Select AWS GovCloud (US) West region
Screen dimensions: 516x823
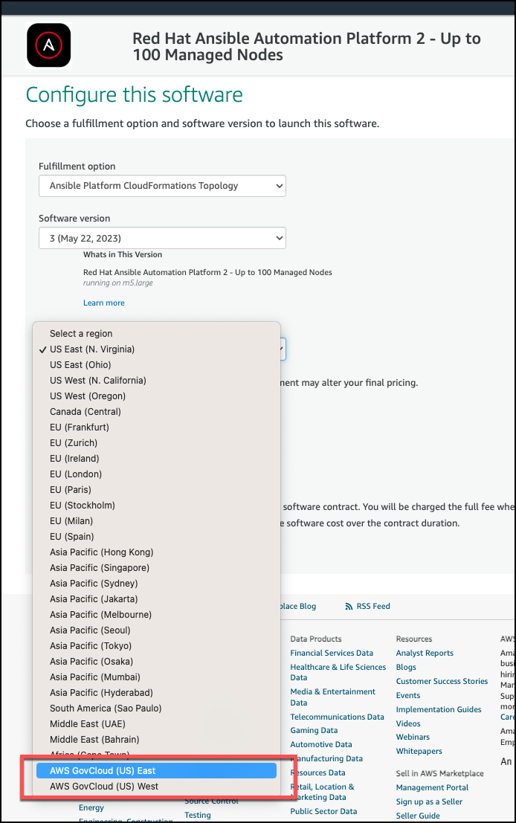click(156, 787)
